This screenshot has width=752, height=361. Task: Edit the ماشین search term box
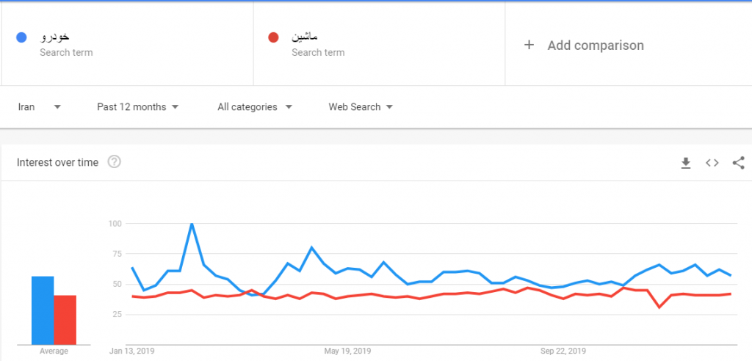379,44
